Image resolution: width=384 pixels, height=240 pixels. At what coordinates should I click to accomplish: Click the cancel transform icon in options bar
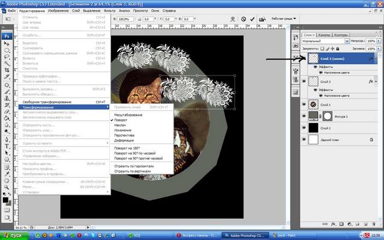244,19
